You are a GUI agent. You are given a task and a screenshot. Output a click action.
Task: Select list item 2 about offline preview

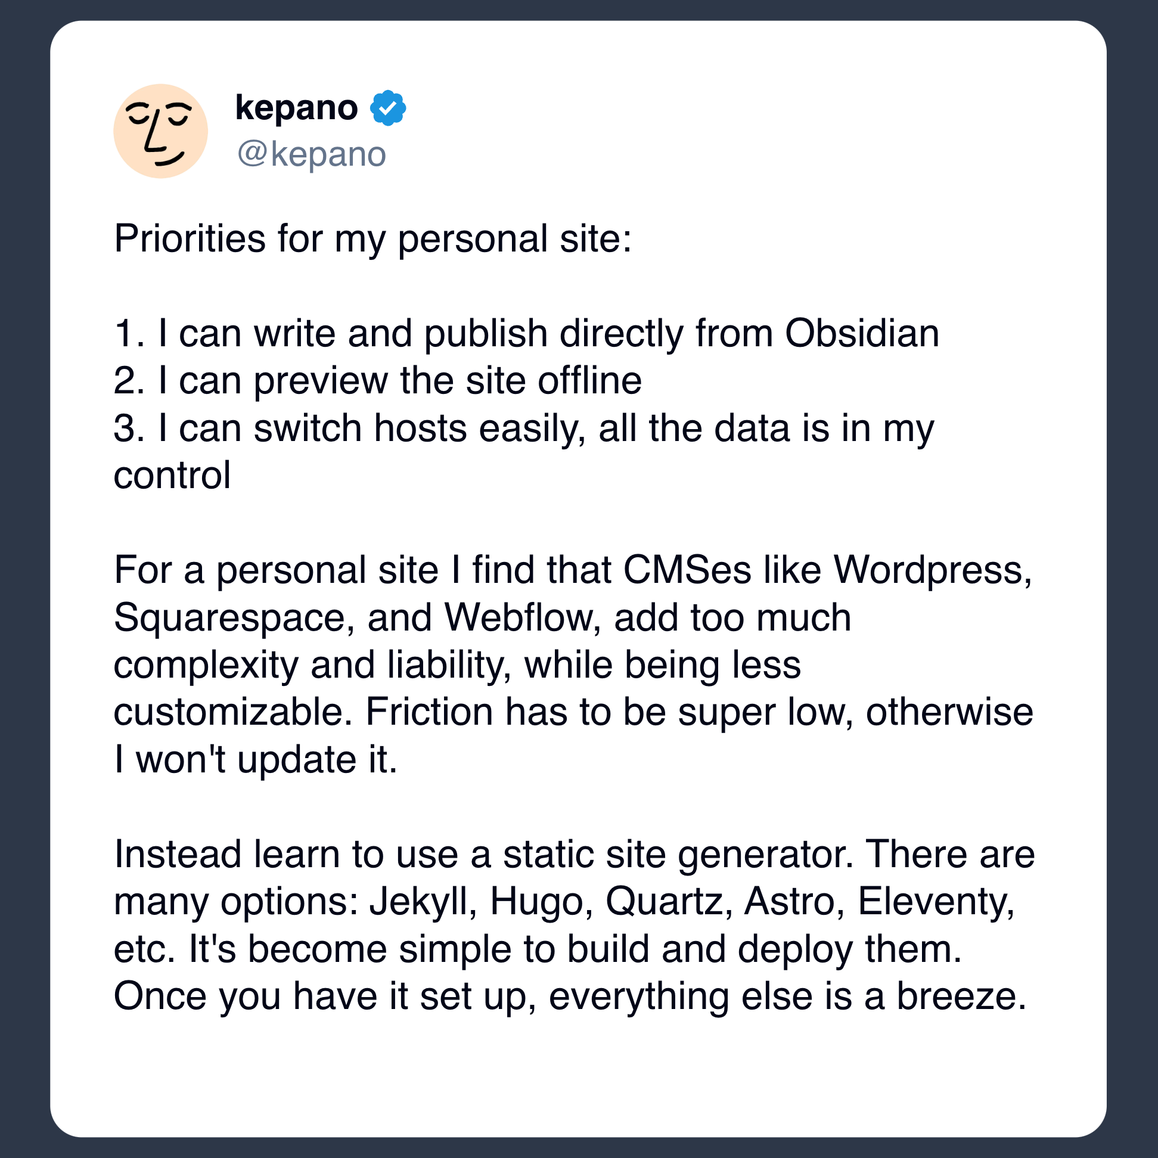coord(378,381)
